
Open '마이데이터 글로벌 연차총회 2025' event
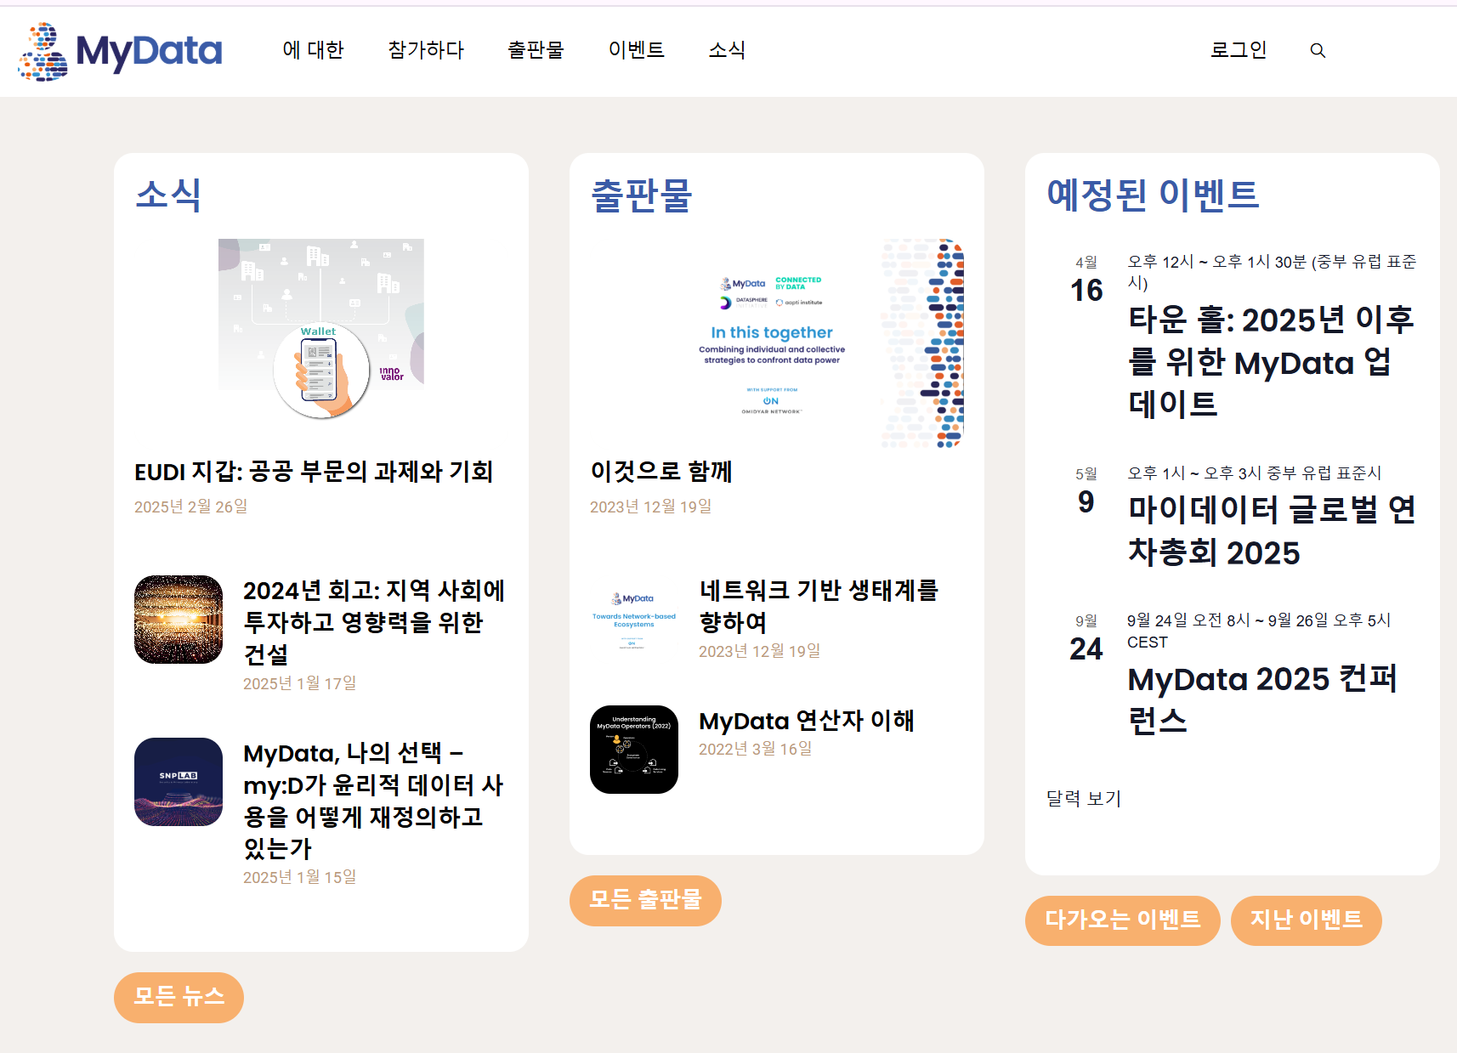point(1272,531)
